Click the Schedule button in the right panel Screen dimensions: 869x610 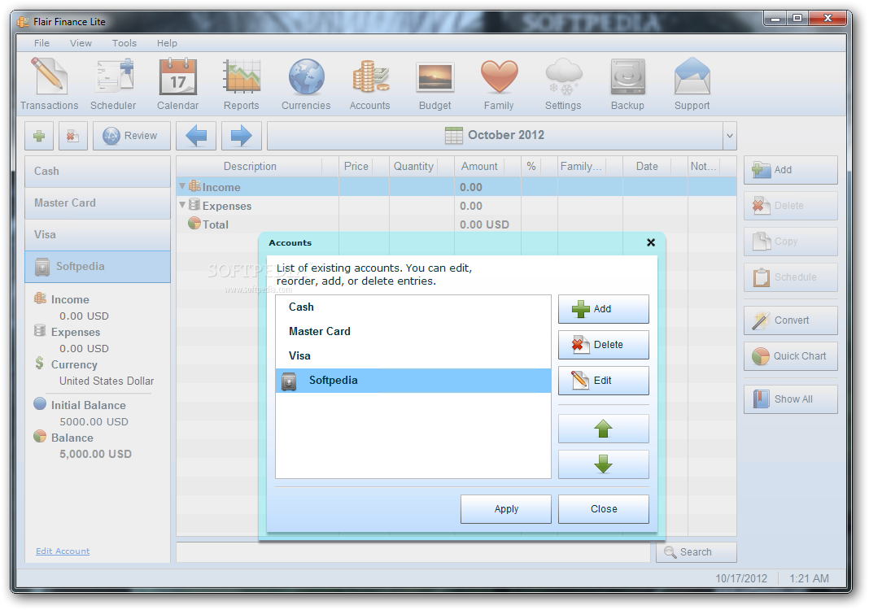pos(790,277)
